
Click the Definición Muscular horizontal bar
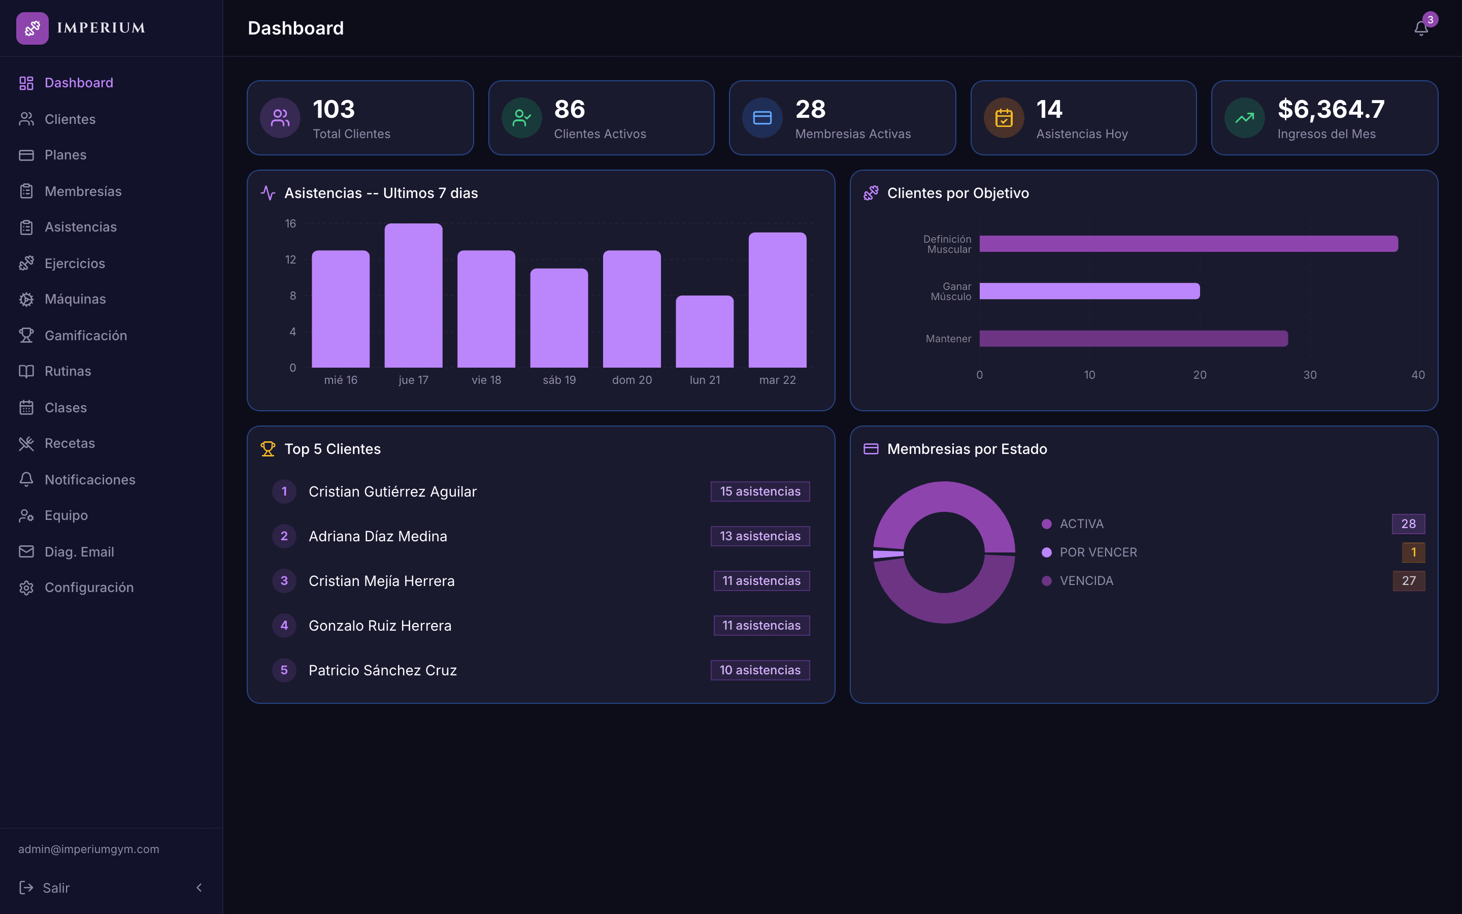pyautogui.click(x=1188, y=244)
